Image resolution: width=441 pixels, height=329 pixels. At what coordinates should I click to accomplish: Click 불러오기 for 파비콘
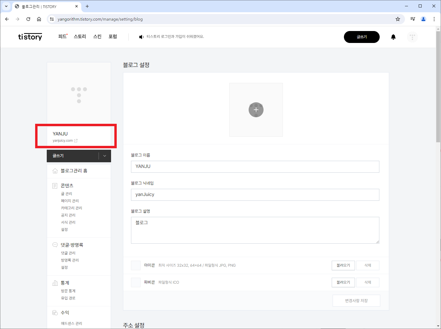(343, 282)
